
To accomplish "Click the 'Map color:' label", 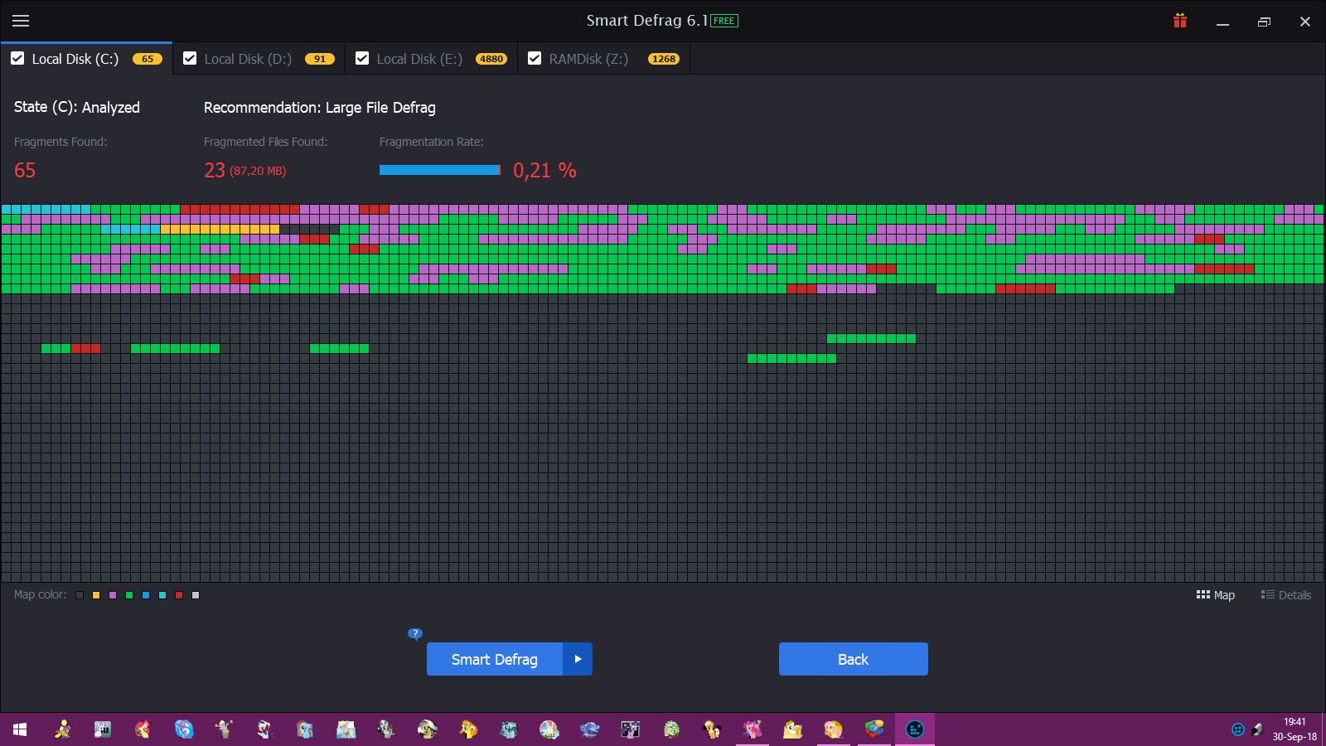I will [41, 594].
